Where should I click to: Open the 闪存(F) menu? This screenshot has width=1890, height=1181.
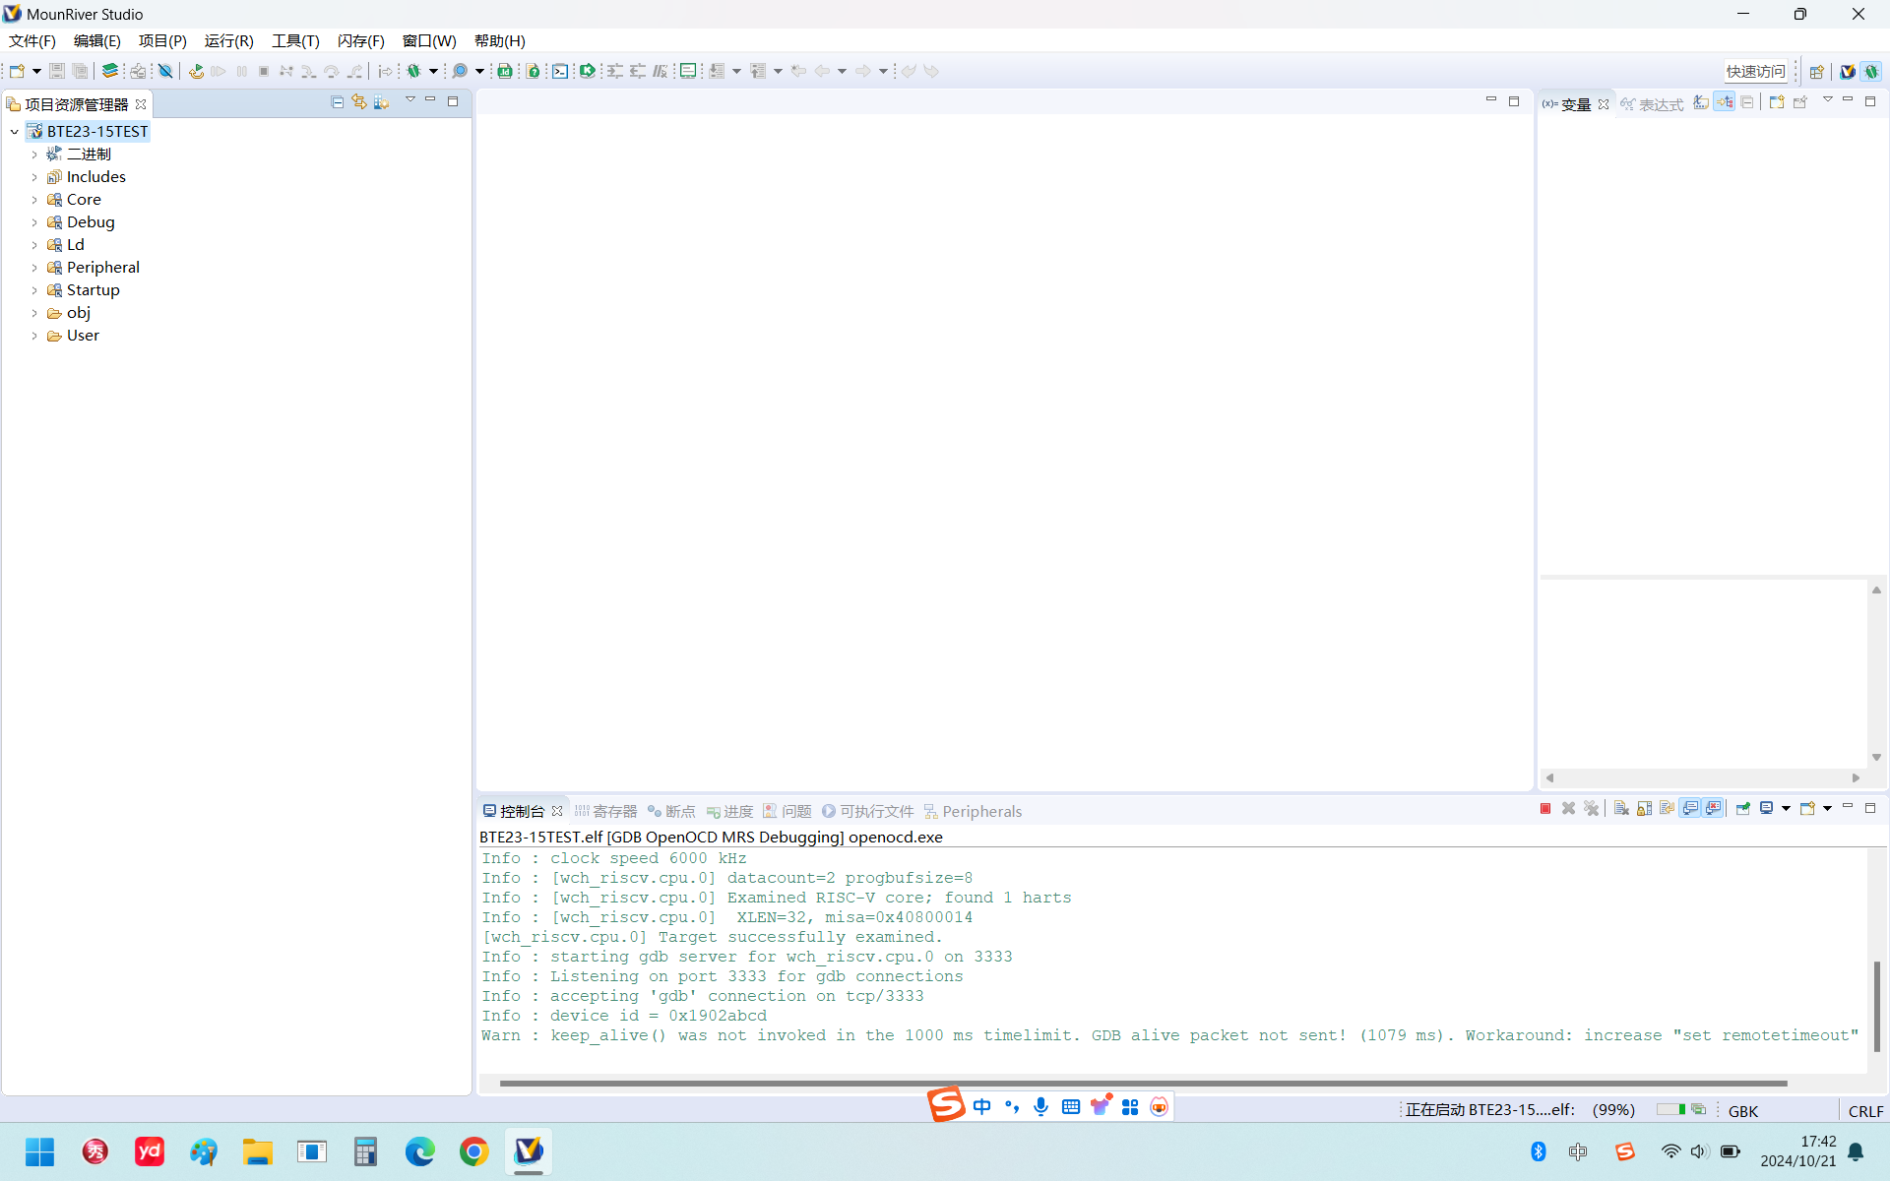[361, 41]
